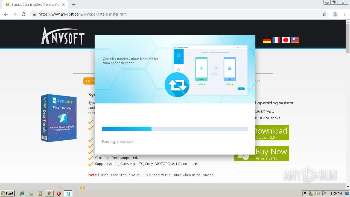Click the 'Cross-platform supported.' line
The image size is (350, 197).
coord(116,158)
